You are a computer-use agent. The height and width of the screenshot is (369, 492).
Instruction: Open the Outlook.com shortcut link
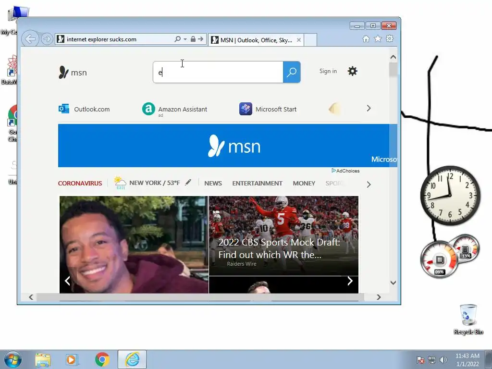point(92,109)
